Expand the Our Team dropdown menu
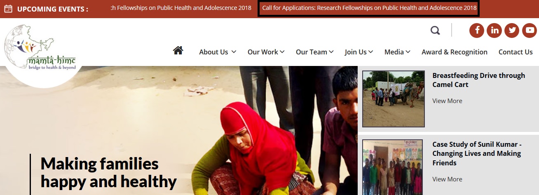539x195 pixels. click(314, 52)
